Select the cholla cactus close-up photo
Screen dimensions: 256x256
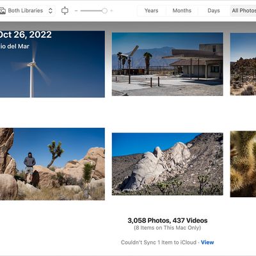243,164
